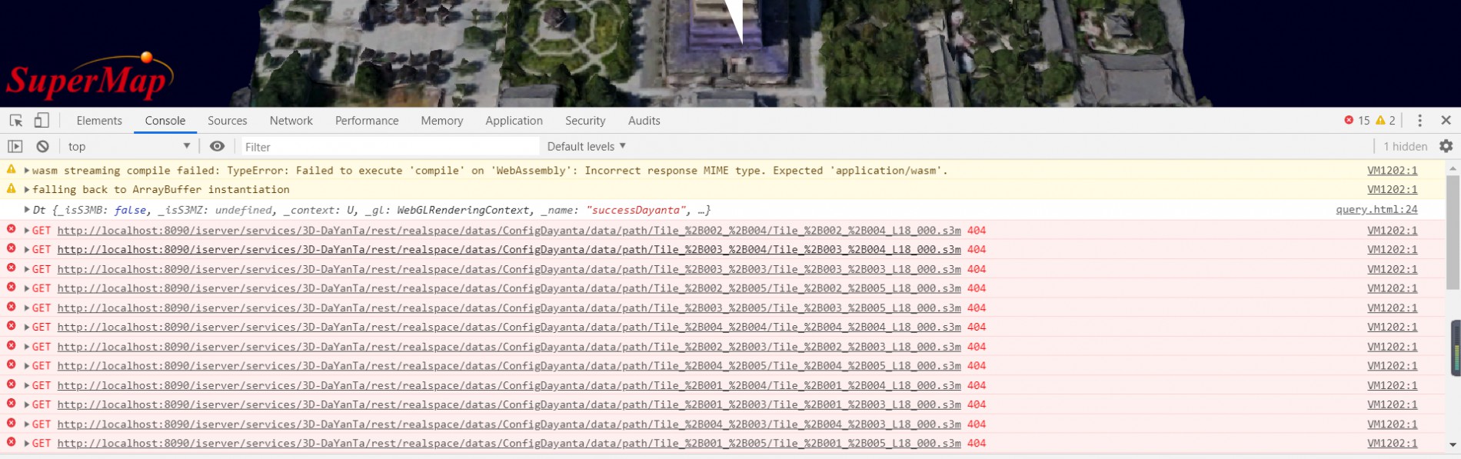1461x459 pixels.
Task: Click error icon on Tile_%2B002_%2B004 row
Action: (x=12, y=229)
